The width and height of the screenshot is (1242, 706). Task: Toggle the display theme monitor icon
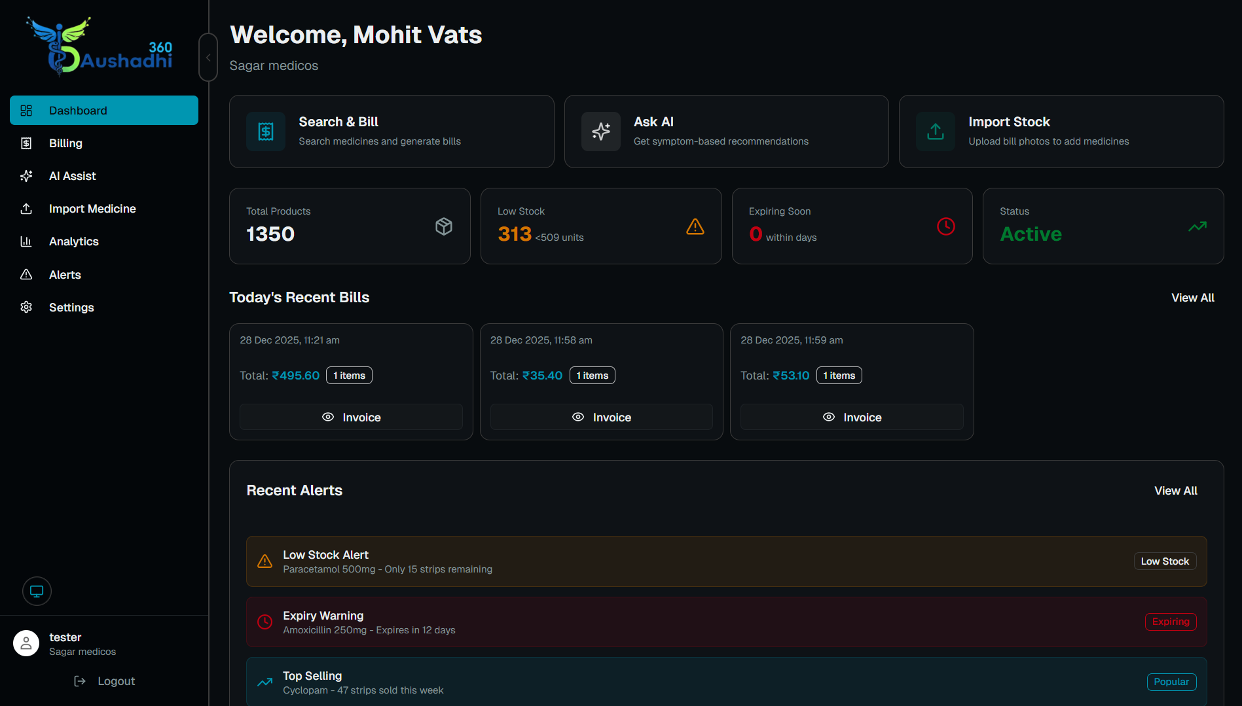click(37, 591)
